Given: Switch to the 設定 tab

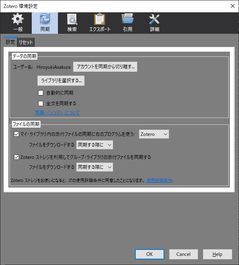Looking at the screenshot, I should click(x=10, y=42).
